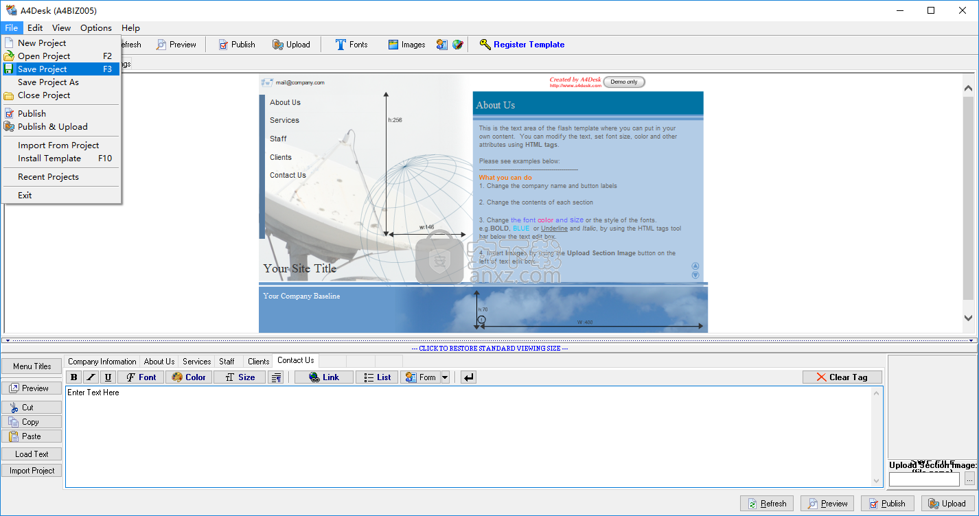Click the bottom Preview button
This screenshot has width=979, height=516.
tap(827, 504)
